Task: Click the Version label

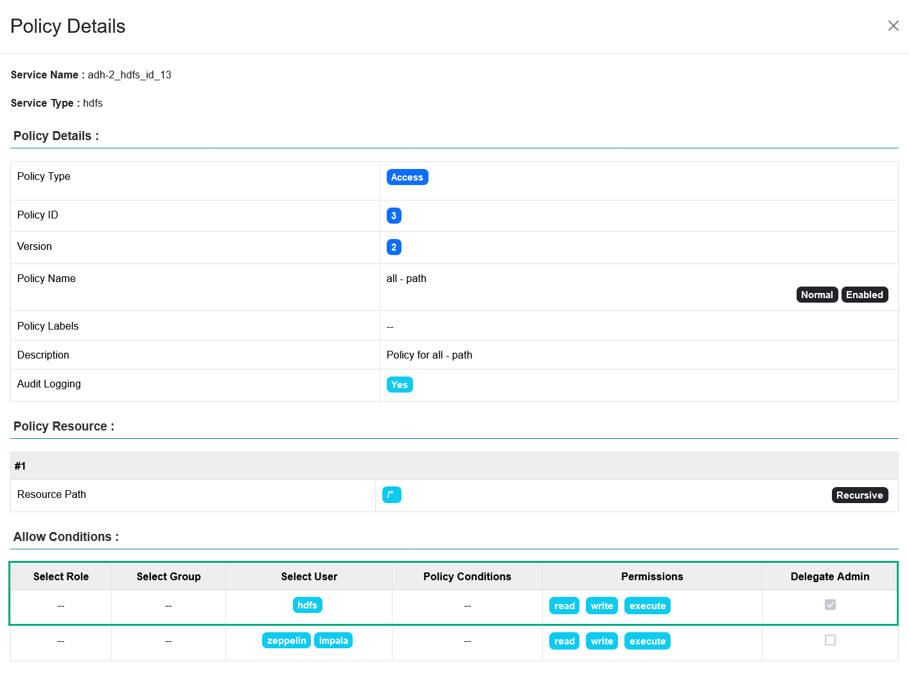Action: pos(35,247)
